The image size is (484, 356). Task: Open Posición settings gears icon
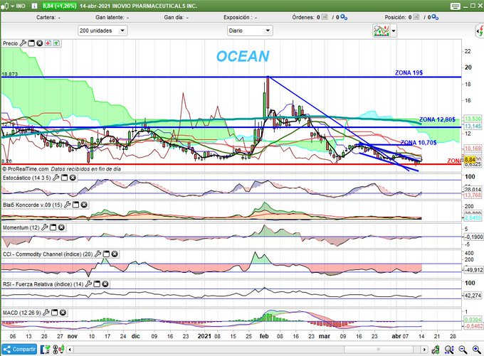click(435, 17)
